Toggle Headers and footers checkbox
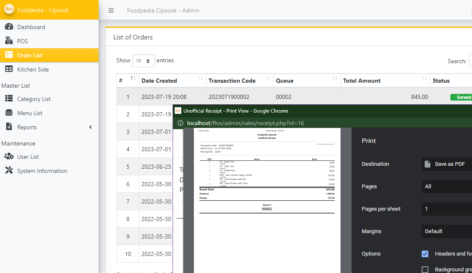This screenshot has width=472, height=273. pyautogui.click(x=425, y=254)
